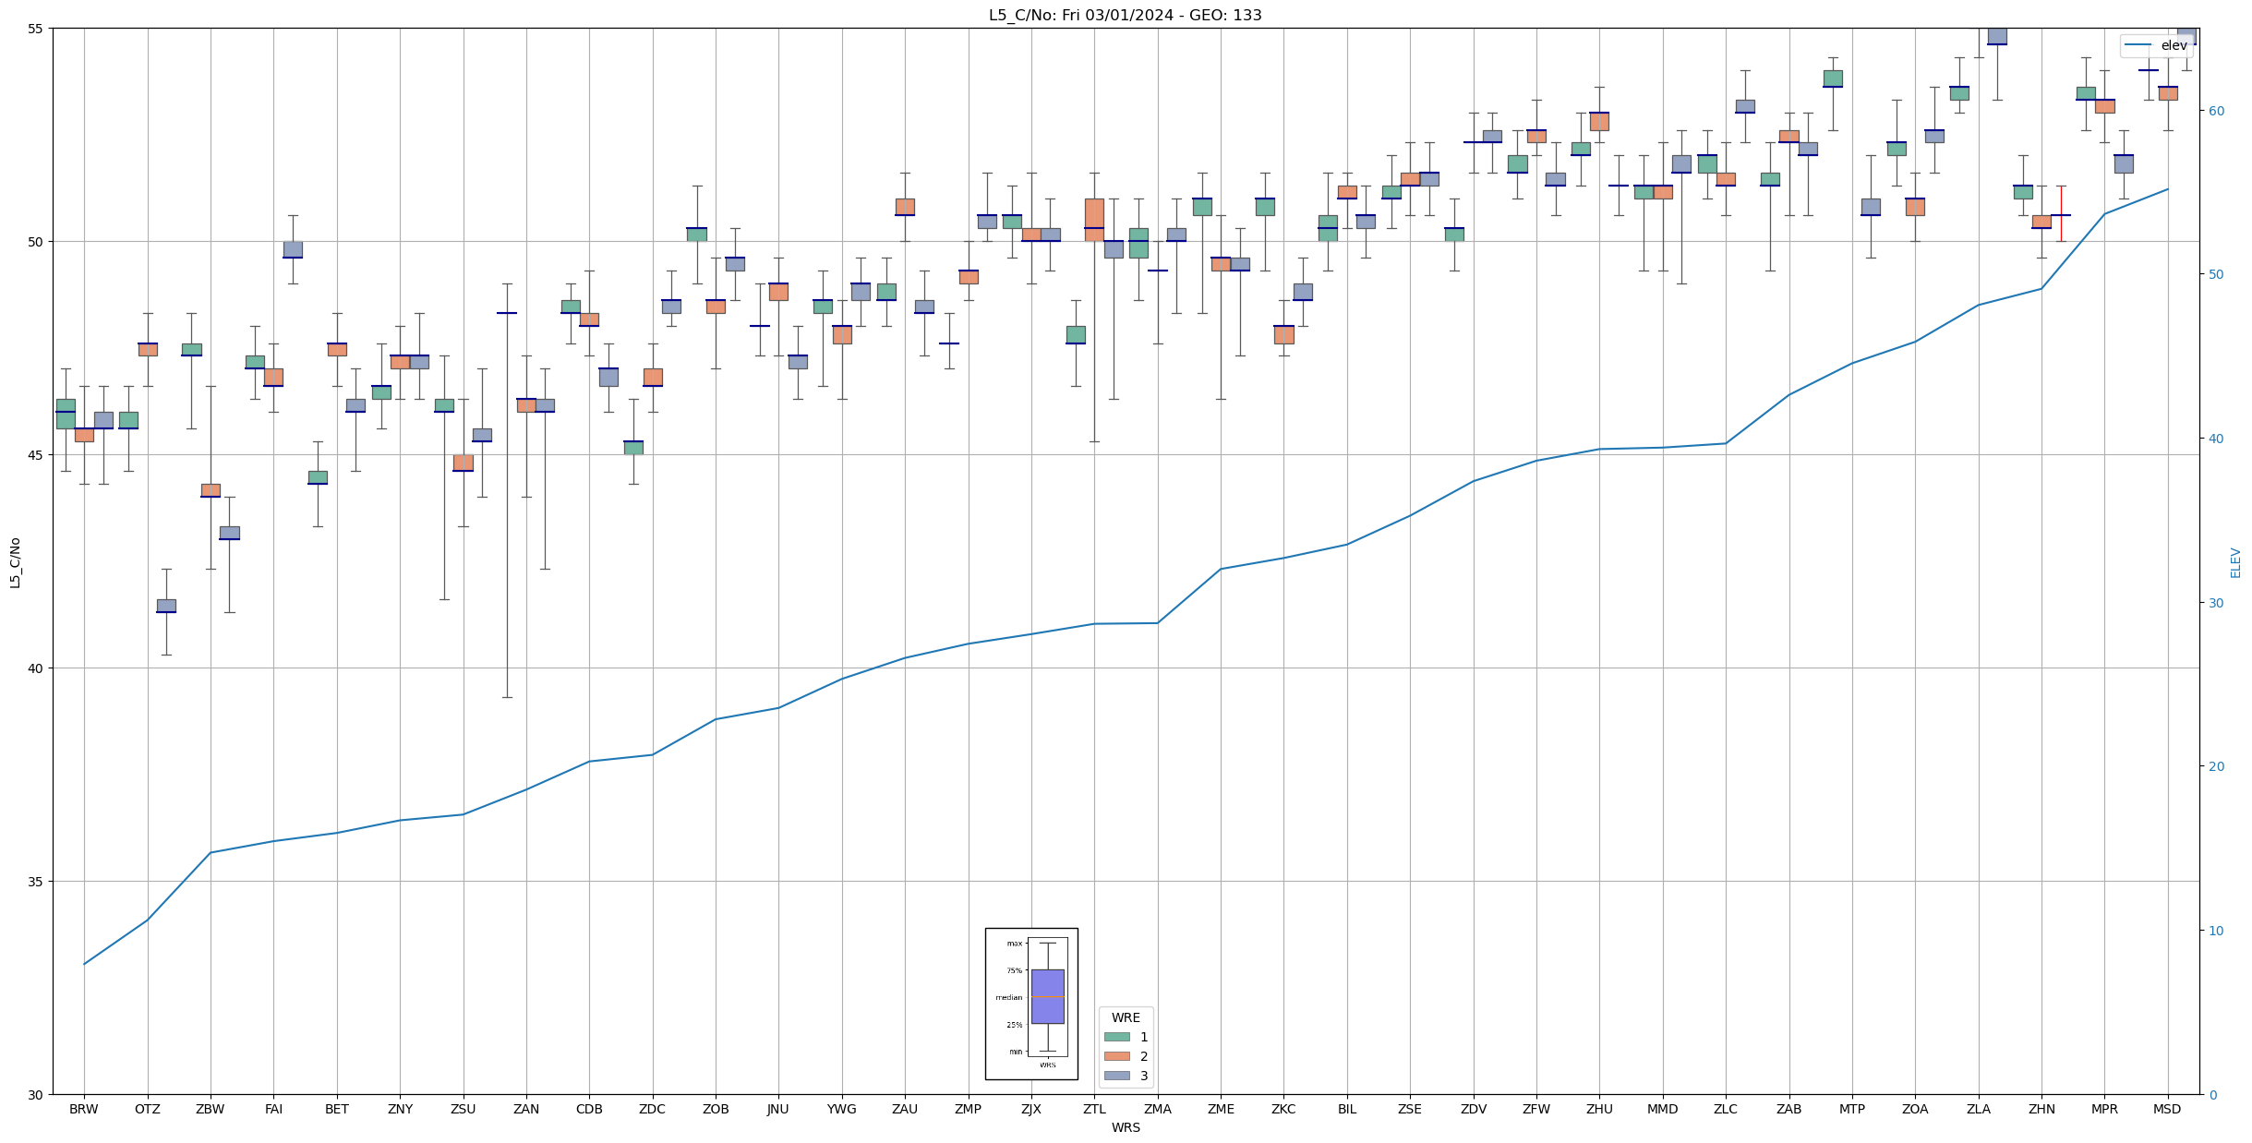Click the ZJX station label

click(1031, 1109)
